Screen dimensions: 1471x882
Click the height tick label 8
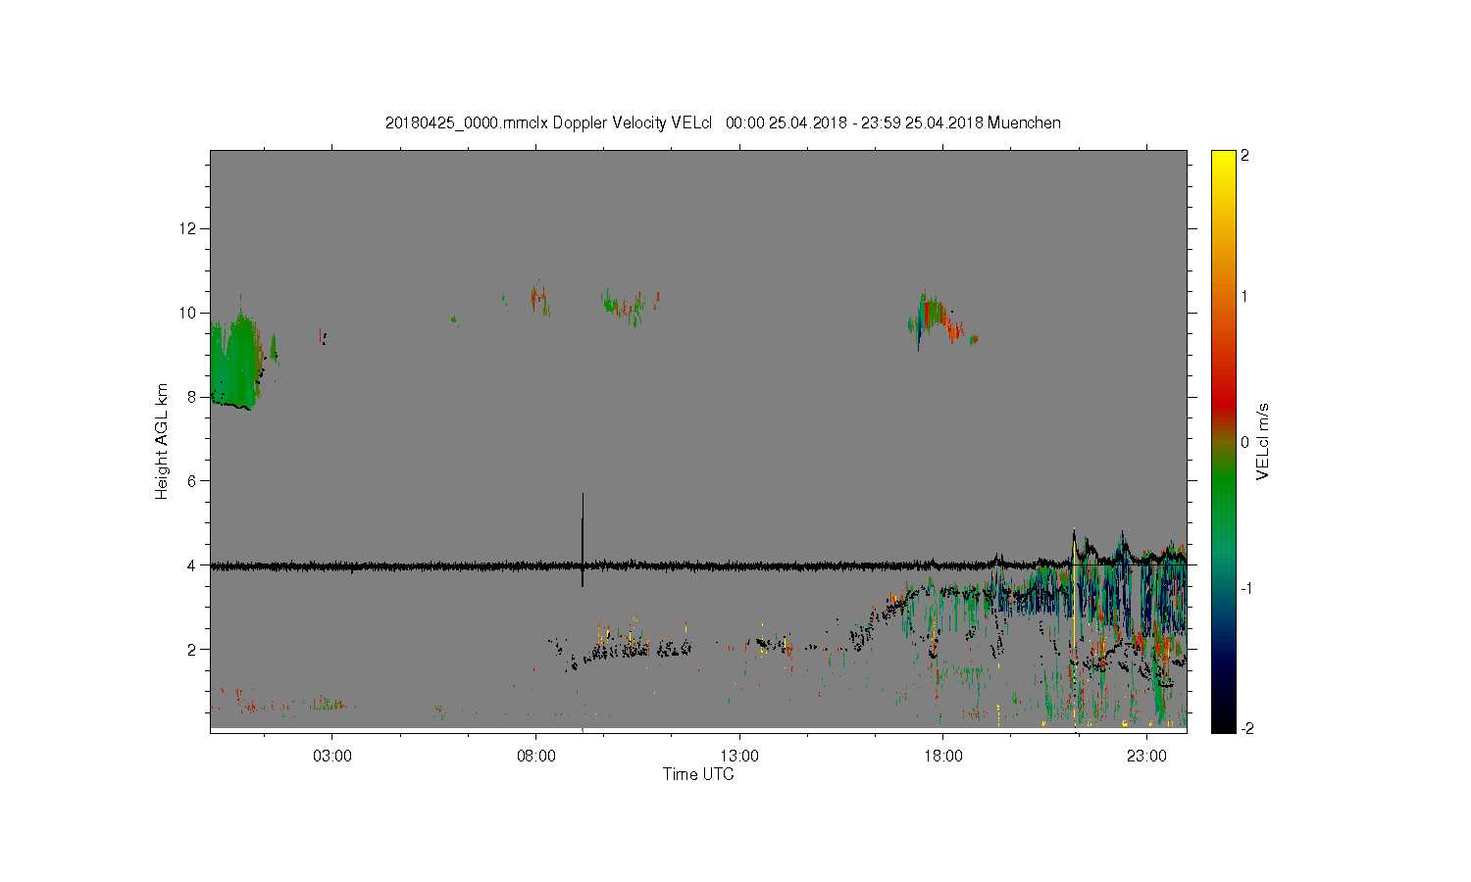click(192, 397)
